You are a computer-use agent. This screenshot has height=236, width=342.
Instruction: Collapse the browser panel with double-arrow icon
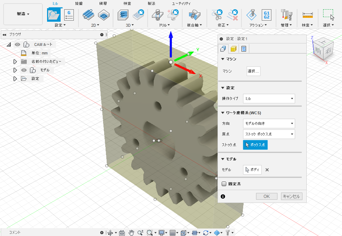(4, 35)
